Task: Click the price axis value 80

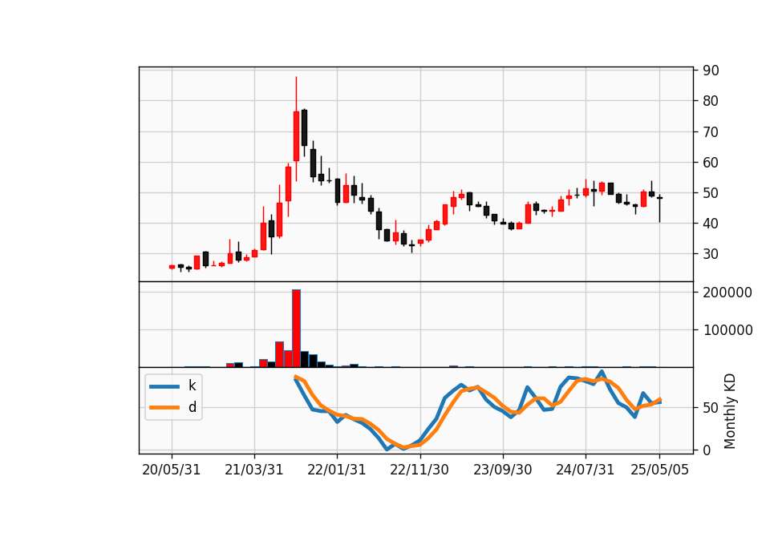Action: pyautogui.click(x=711, y=101)
